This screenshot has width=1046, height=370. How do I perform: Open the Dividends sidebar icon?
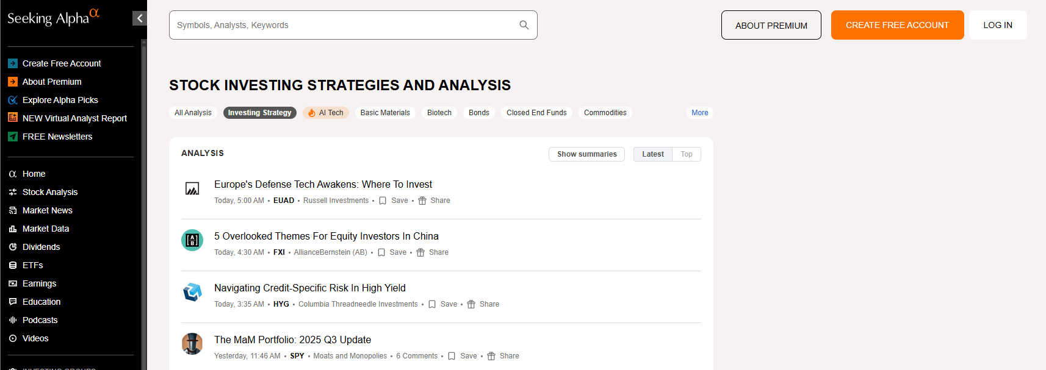click(x=13, y=247)
